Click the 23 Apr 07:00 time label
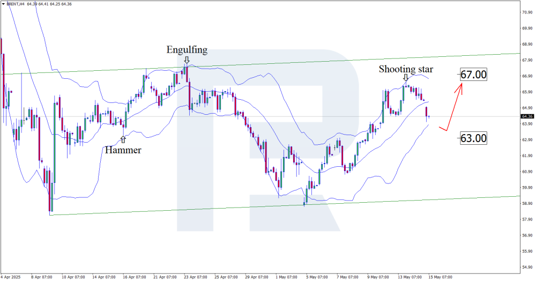This screenshot has height=281, width=536. tap(196, 277)
